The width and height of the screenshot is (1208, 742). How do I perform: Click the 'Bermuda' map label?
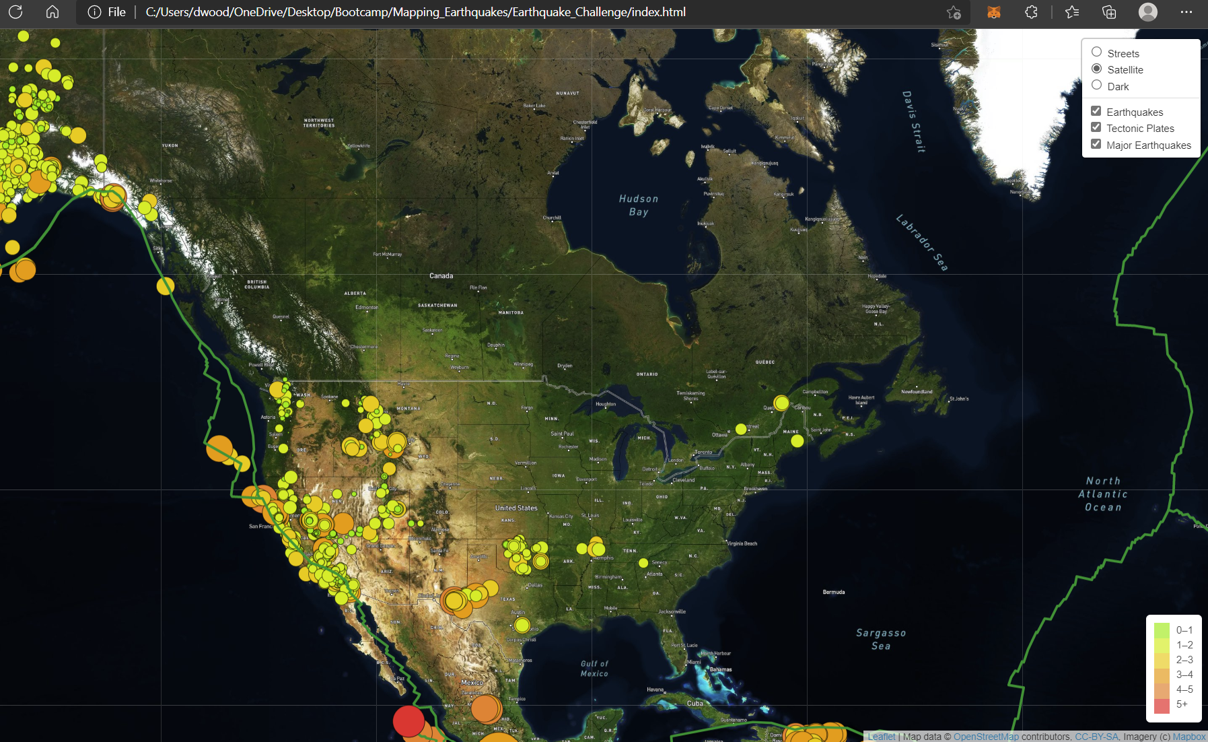coord(834,592)
